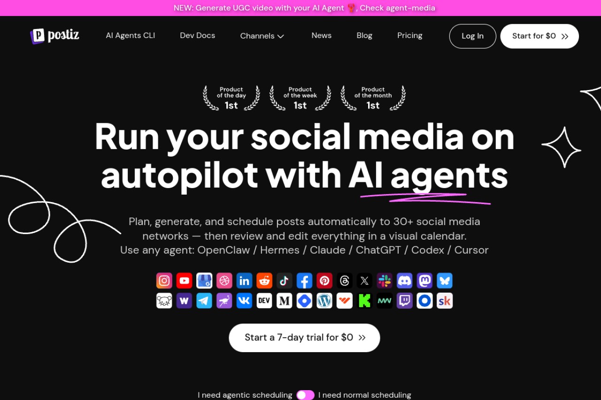The height and width of the screenshot is (400, 601).
Task: Click the Log In button
Action: [473, 36]
